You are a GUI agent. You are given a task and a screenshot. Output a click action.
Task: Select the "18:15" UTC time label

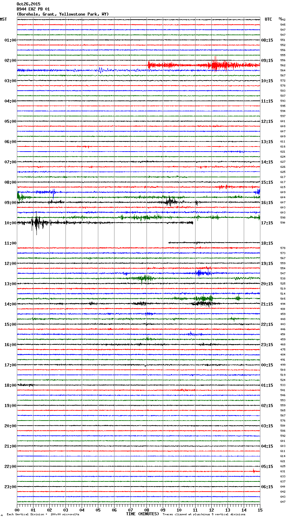coord(267,243)
